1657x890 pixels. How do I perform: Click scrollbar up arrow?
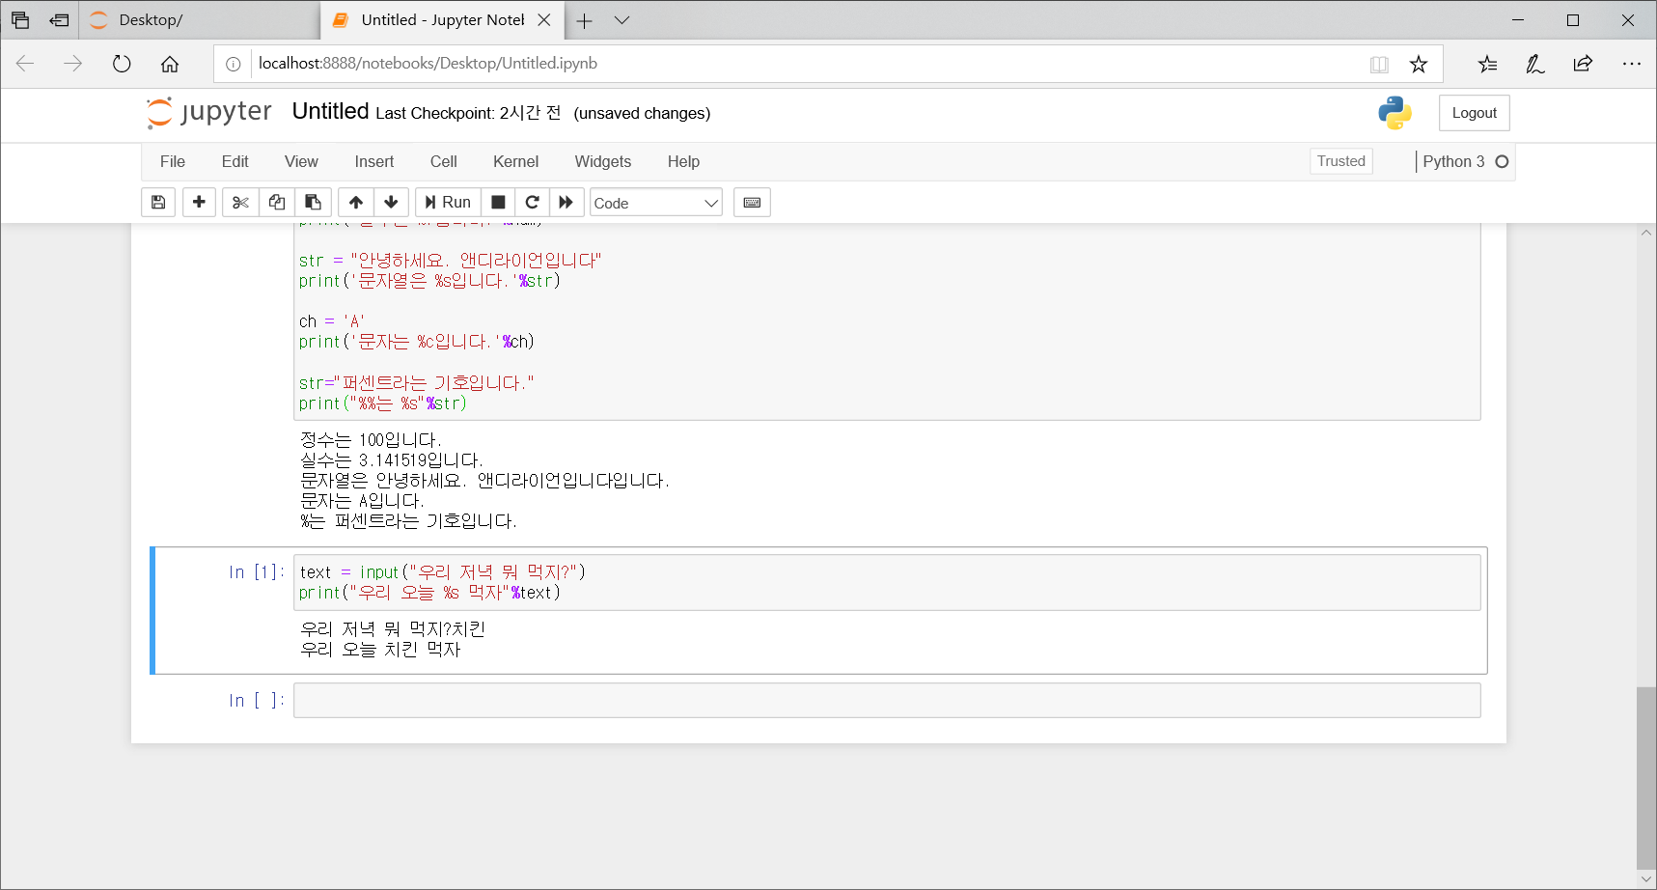pos(1646,233)
